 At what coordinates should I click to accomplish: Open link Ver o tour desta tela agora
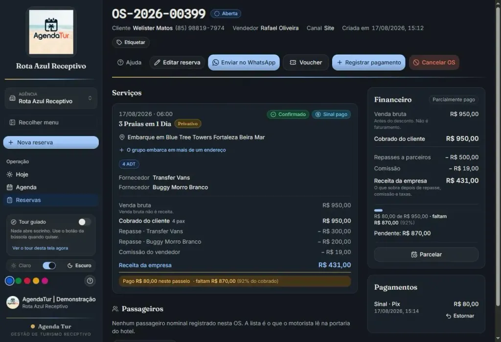pyautogui.click(x=40, y=248)
